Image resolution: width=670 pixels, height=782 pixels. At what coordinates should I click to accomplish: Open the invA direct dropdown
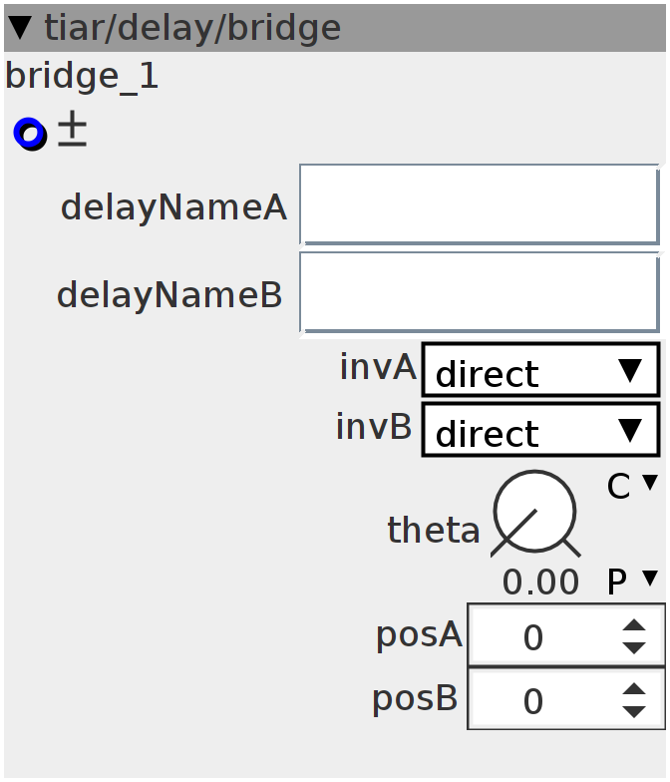tap(539, 372)
